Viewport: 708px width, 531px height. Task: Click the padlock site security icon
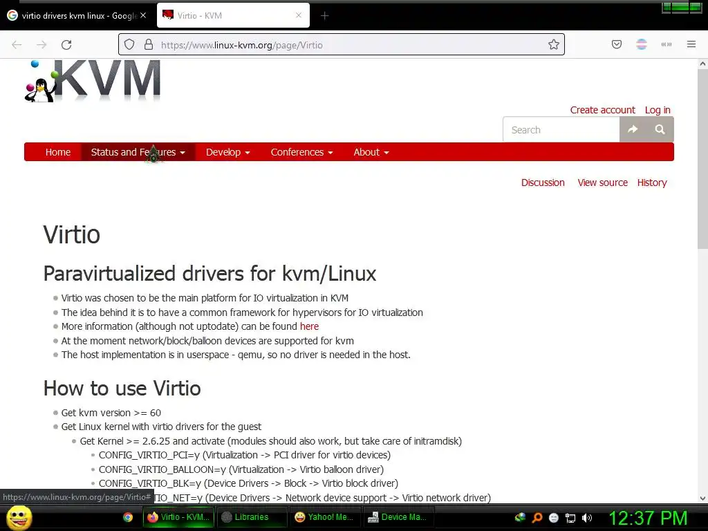149,44
